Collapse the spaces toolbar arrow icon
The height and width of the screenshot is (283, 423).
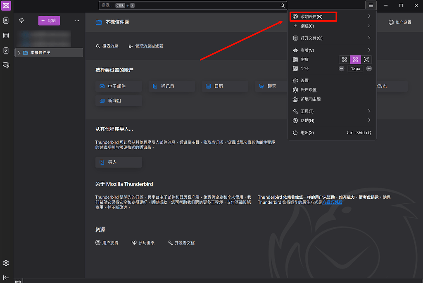(x=6, y=278)
